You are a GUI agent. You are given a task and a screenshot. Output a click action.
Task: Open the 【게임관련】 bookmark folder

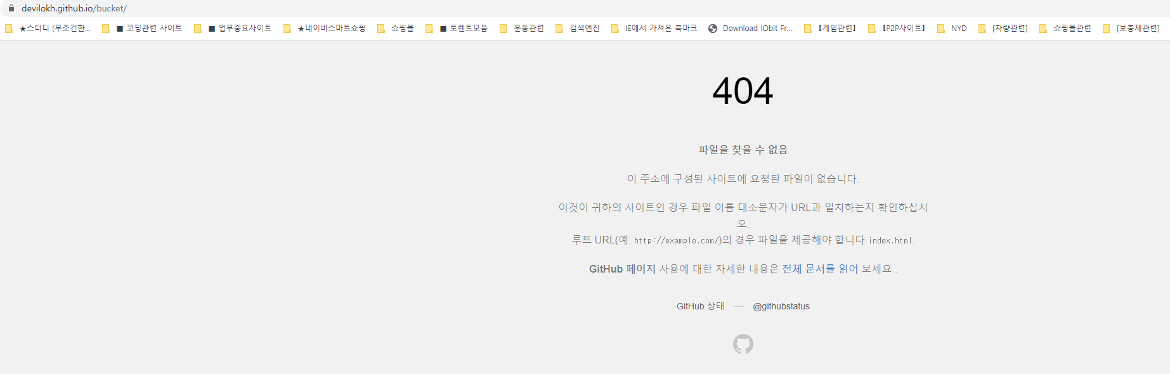point(830,29)
